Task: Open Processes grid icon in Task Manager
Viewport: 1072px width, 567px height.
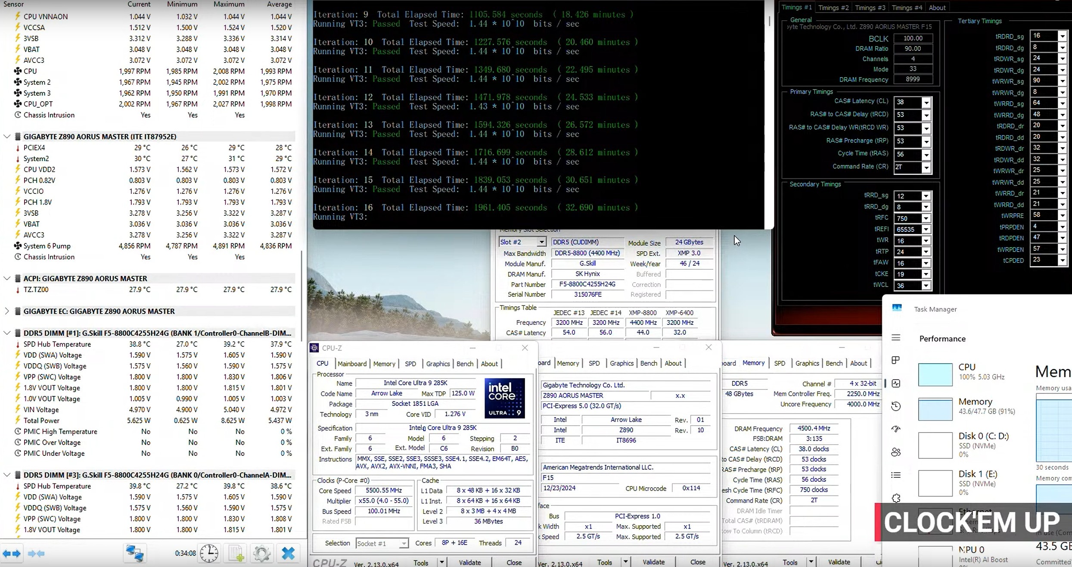Action: point(896,360)
